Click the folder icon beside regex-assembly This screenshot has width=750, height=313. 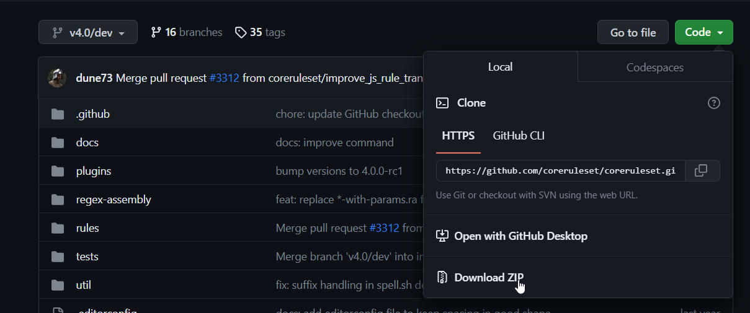coord(58,200)
